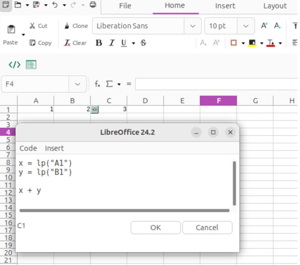The height and width of the screenshot is (265, 300).
Task: Open the Function Wizard fx
Action: (x=97, y=84)
